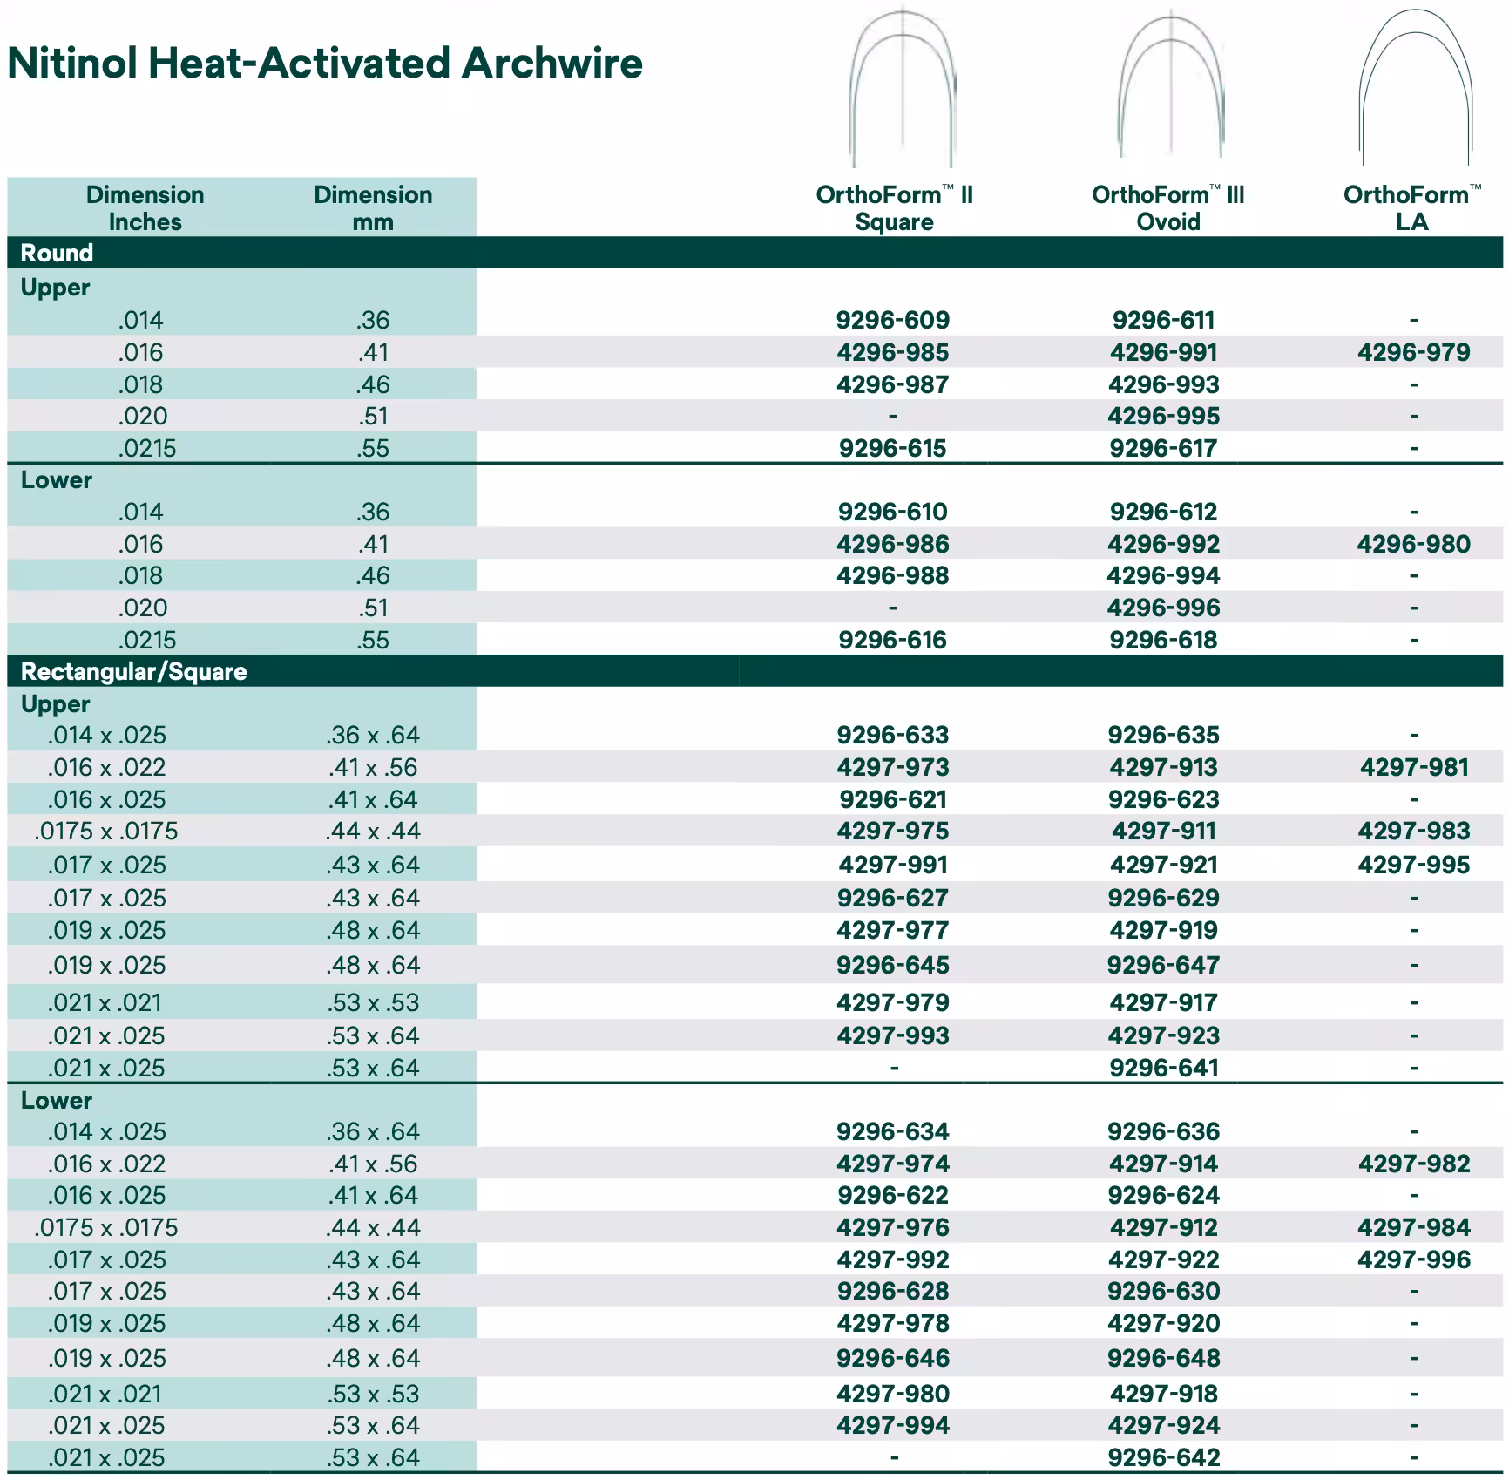Image resolution: width=1509 pixels, height=1480 pixels.
Task: Click the OrthoForm II Square arch diagram
Action: pos(903,87)
